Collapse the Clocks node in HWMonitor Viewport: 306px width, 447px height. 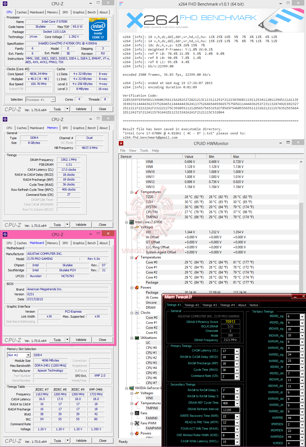[132, 313]
